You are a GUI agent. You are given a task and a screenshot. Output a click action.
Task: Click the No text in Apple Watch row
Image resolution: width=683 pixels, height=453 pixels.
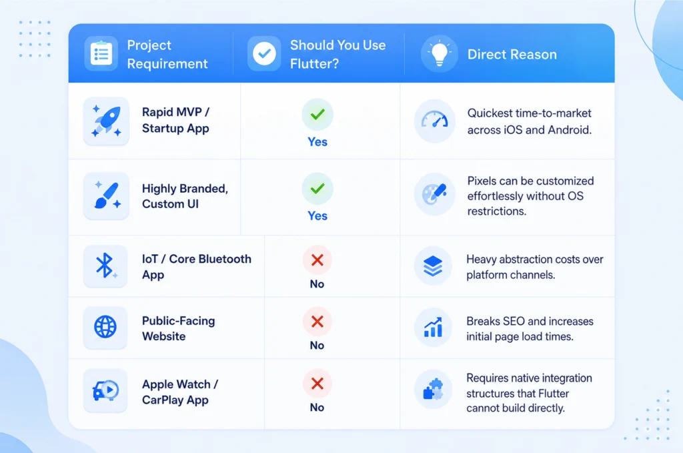317,408
